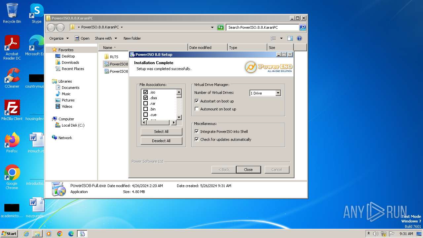Click the Action Center flag icon
The height and width of the screenshot is (238, 423).
[392, 234]
